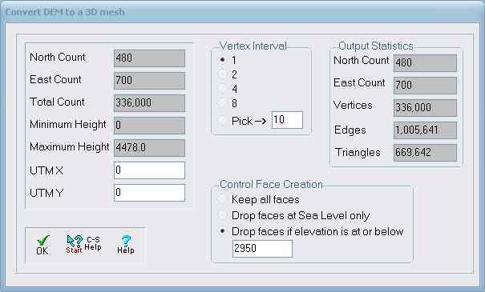485x292 pixels.
Task: Click the 'Convert DEM to a 3D mesh' title
Action: point(65,12)
